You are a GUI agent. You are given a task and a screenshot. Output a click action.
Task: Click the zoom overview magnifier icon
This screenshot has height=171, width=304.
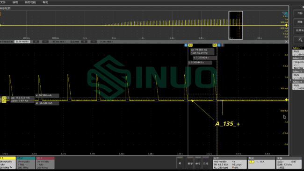point(285,14)
